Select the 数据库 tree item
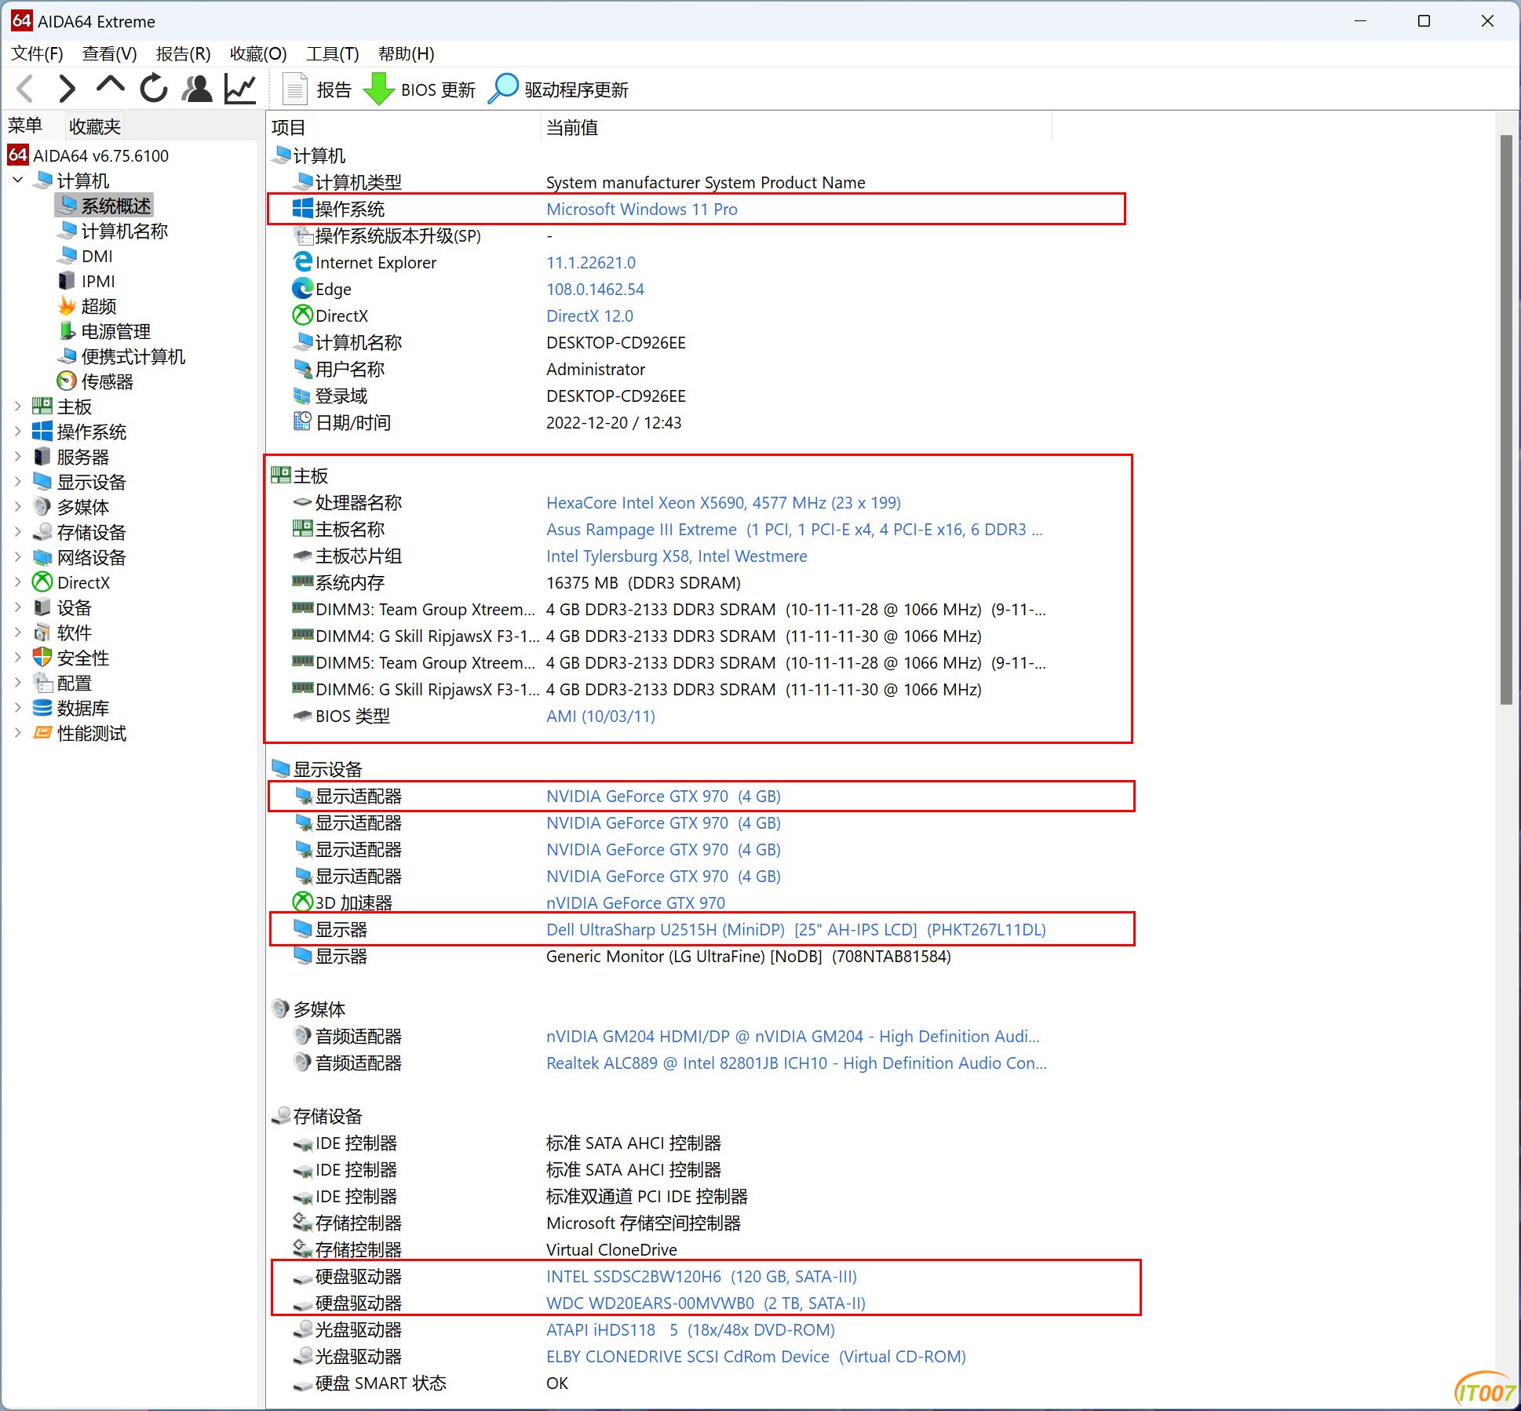Viewport: 1521px width, 1411px height. [83, 708]
